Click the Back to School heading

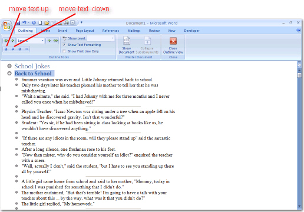[x=33, y=74]
